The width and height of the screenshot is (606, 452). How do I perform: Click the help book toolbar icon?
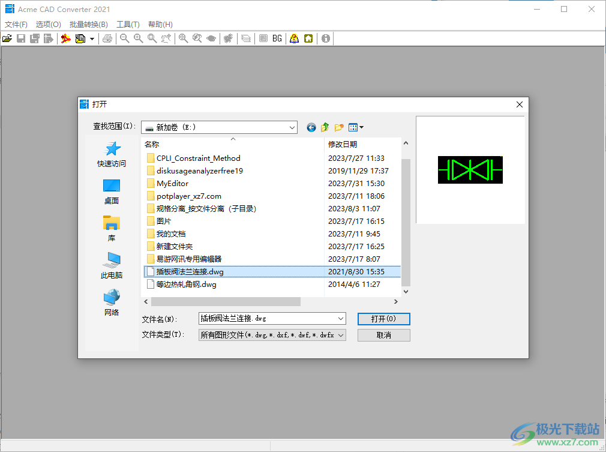coord(295,38)
